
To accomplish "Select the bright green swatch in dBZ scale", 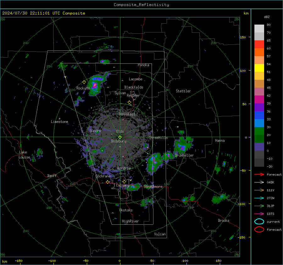I will [x=259, y=131].
